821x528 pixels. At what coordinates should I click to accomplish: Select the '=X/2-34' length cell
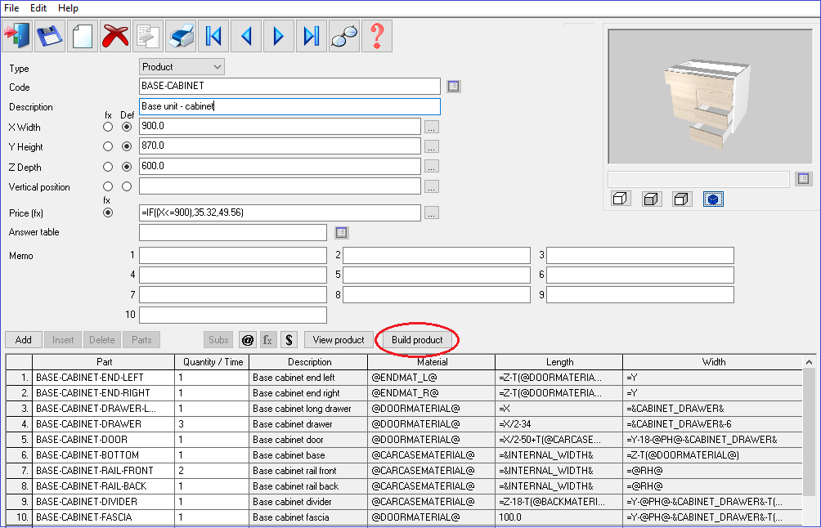tap(559, 424)
